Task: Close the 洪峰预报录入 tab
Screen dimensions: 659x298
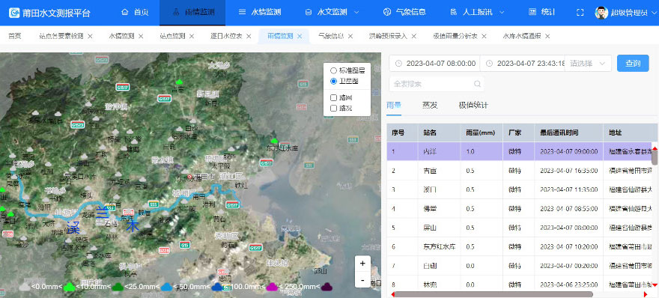Action: (x=414, y=36)
